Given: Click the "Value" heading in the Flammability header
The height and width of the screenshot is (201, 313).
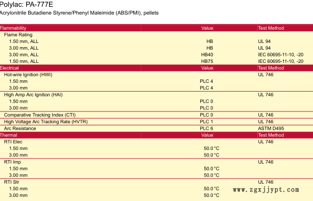Looking at the screenshot, I should (207, 28).
